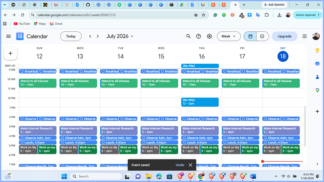The width and height of the screenshot is (324, 182).
Task: Click the Upgrade button
Action: coord(285,36)
